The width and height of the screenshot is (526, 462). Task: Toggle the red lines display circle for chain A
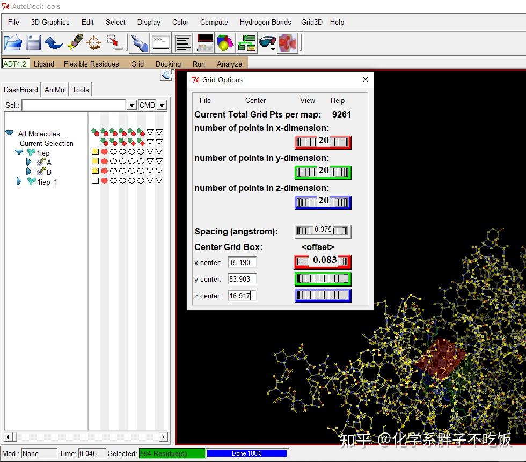pyautogui.click(x=104, y=162)
